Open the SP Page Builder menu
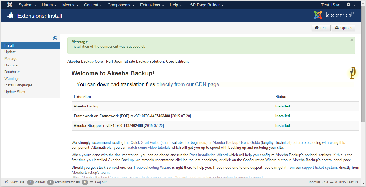This screenshot has height=187, width=366. point(207,5)
